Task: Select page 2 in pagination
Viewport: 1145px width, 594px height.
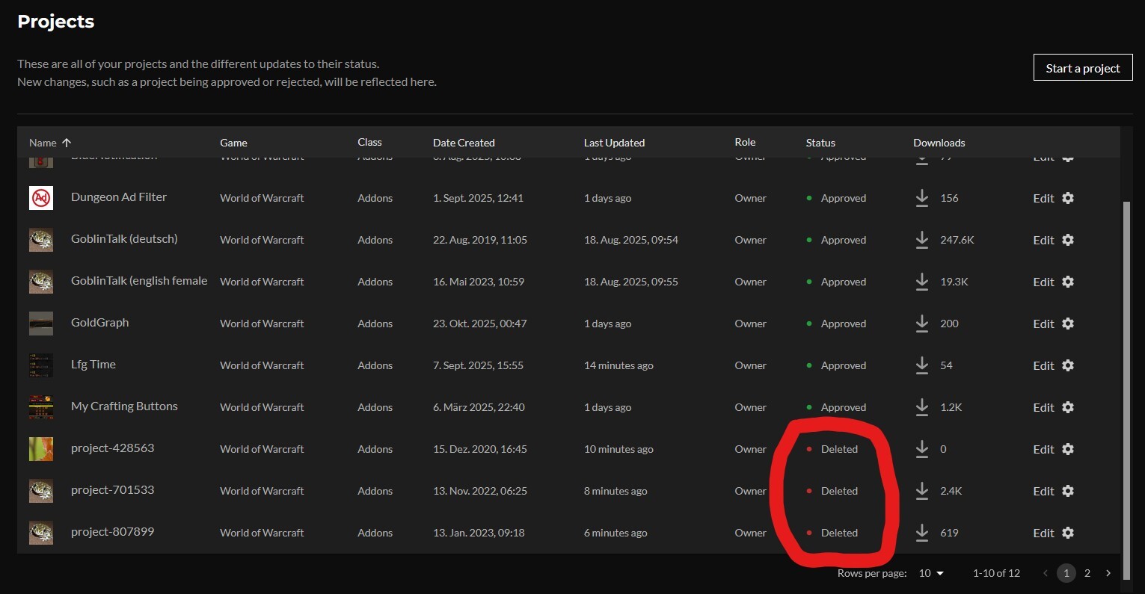Action: pyautogui.click(x=1087, y=573)
